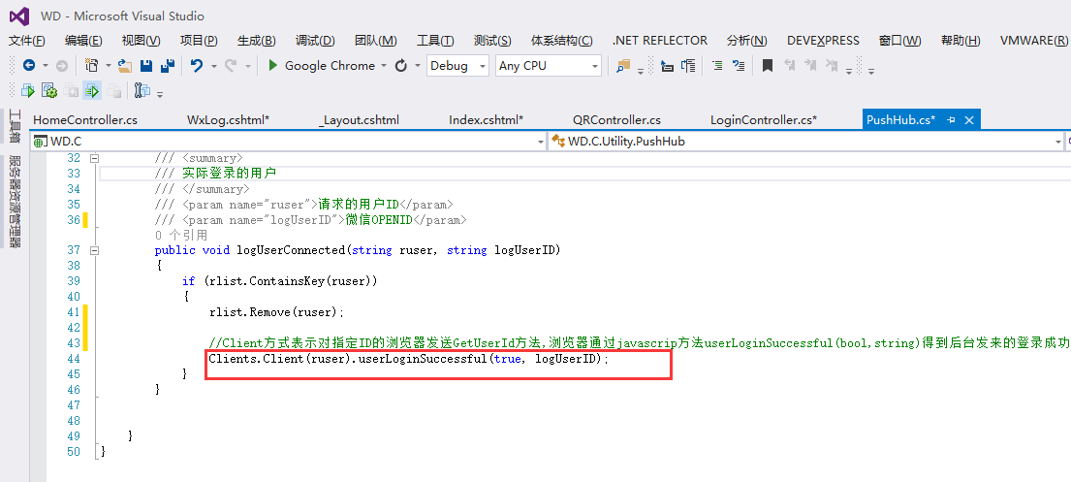Viewport: 1071px width, 482px height.
Task: Switch to the WxLog.cshtml* tab
Action: point(228,119)
